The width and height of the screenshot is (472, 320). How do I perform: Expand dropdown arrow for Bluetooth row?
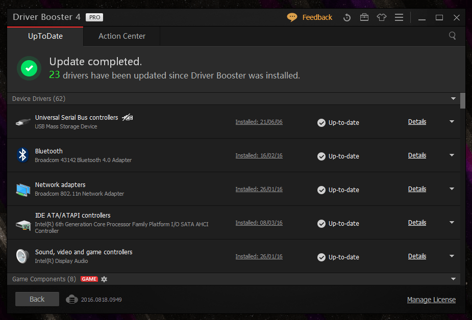[452, 155]
